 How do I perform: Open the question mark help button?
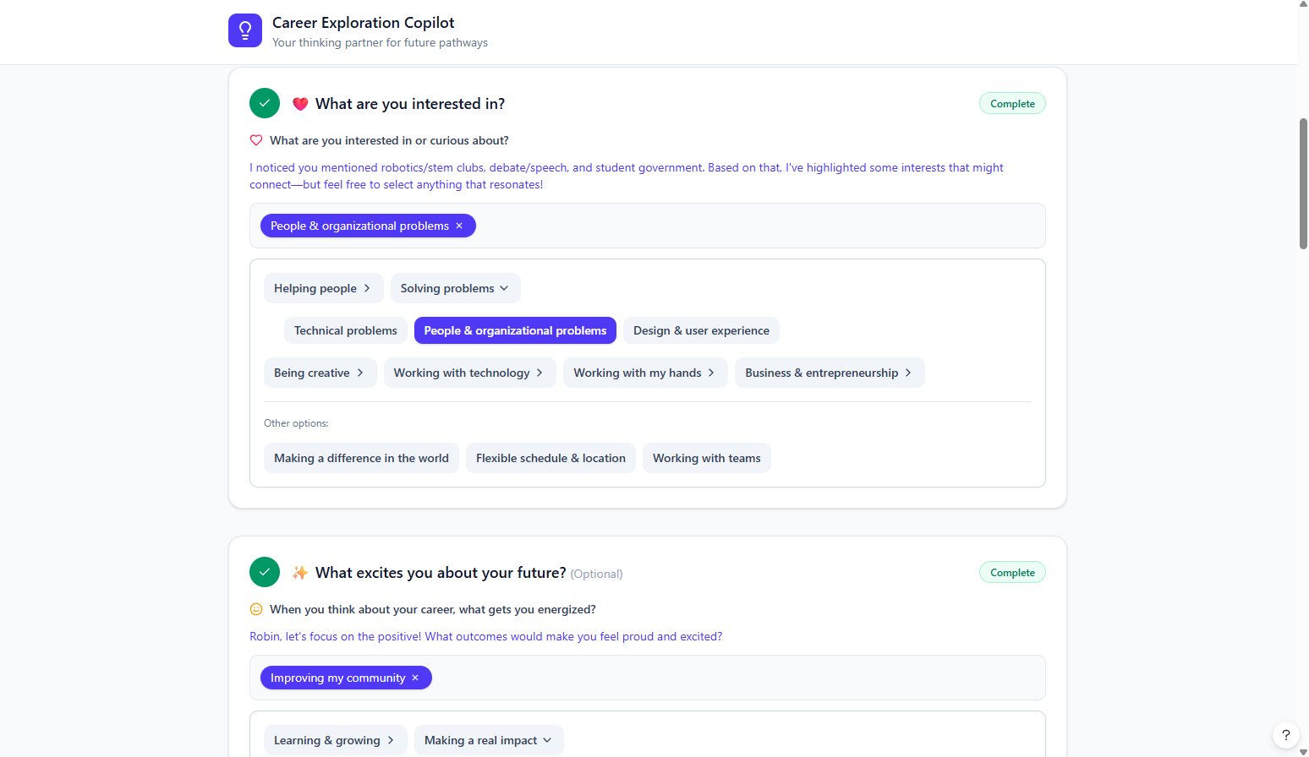[1286, 735]
